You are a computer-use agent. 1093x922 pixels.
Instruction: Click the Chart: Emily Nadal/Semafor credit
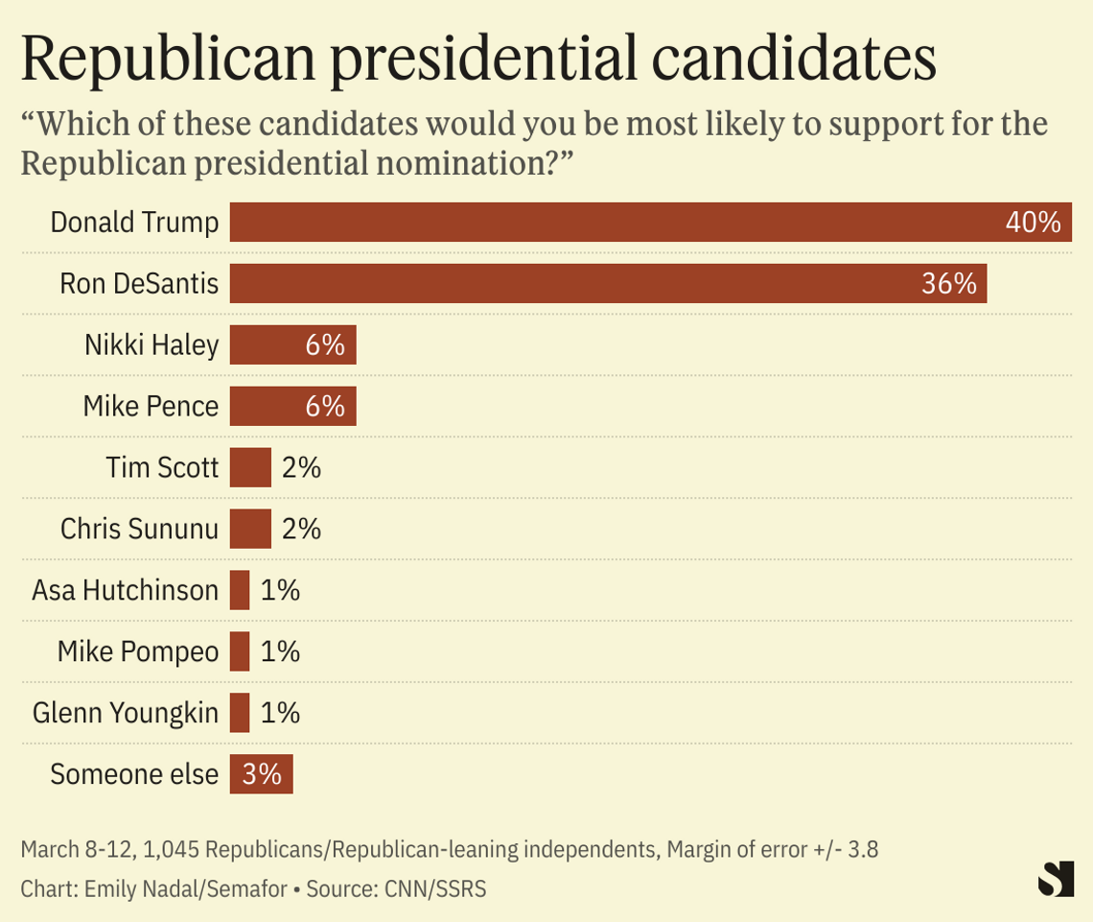(x=153, y=889)
